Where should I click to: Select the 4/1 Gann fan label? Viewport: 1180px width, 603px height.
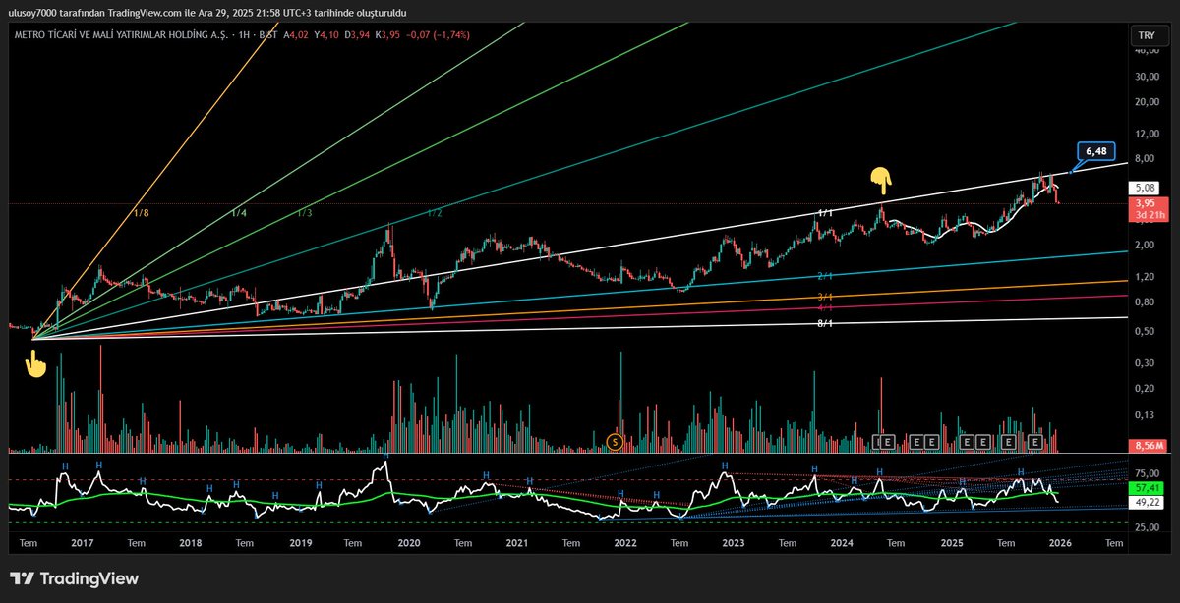(826, 308)
